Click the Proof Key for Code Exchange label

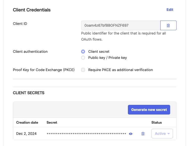click(x=44, y=70)
